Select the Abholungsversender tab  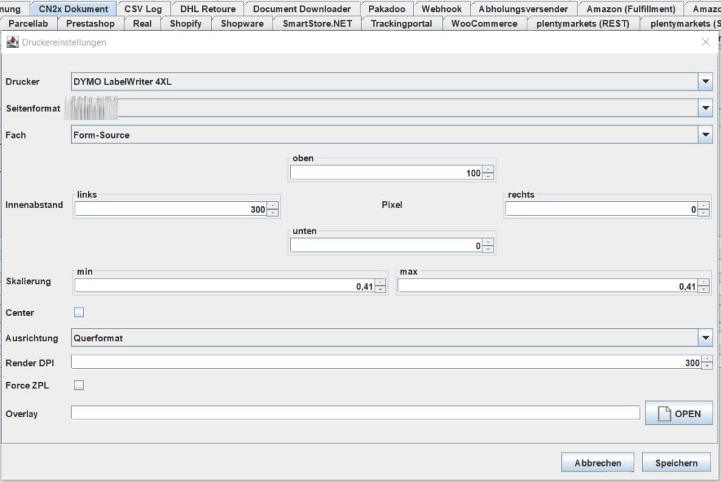point(523,8)
